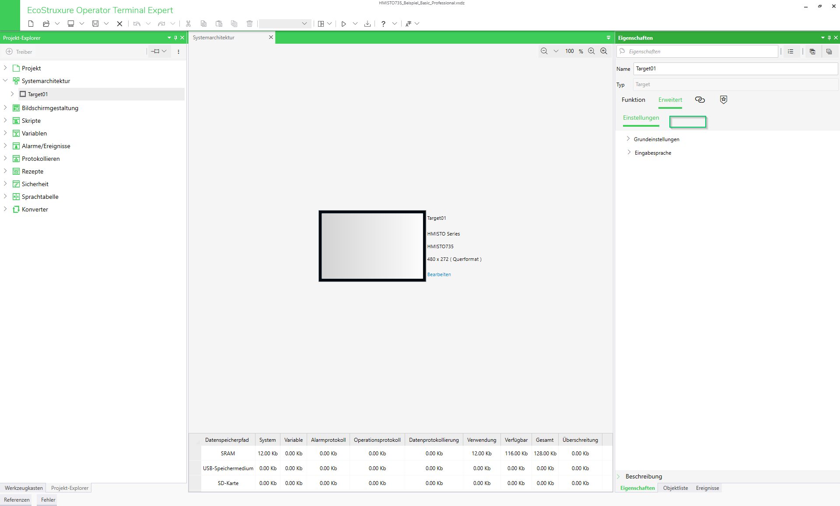Switch to the Objektliste tab
This screenshot has width=840, height=506.
675,488
